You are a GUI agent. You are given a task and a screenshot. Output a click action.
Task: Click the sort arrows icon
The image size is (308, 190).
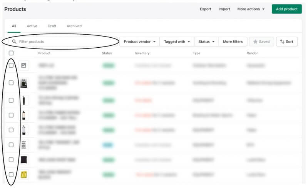pos(282,42)
